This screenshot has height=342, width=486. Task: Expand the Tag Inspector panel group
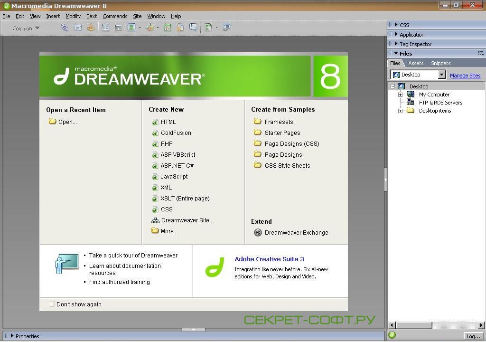pos(396,44)
